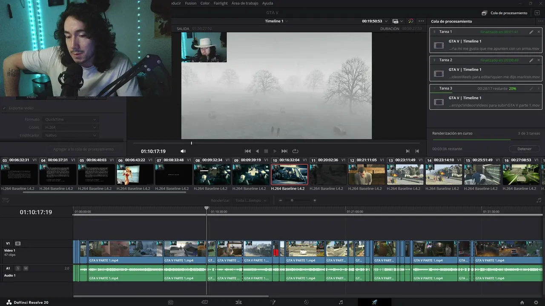The image size is (545, 306).
Task: Open project settings gear icon
Action: coord(536,302)
